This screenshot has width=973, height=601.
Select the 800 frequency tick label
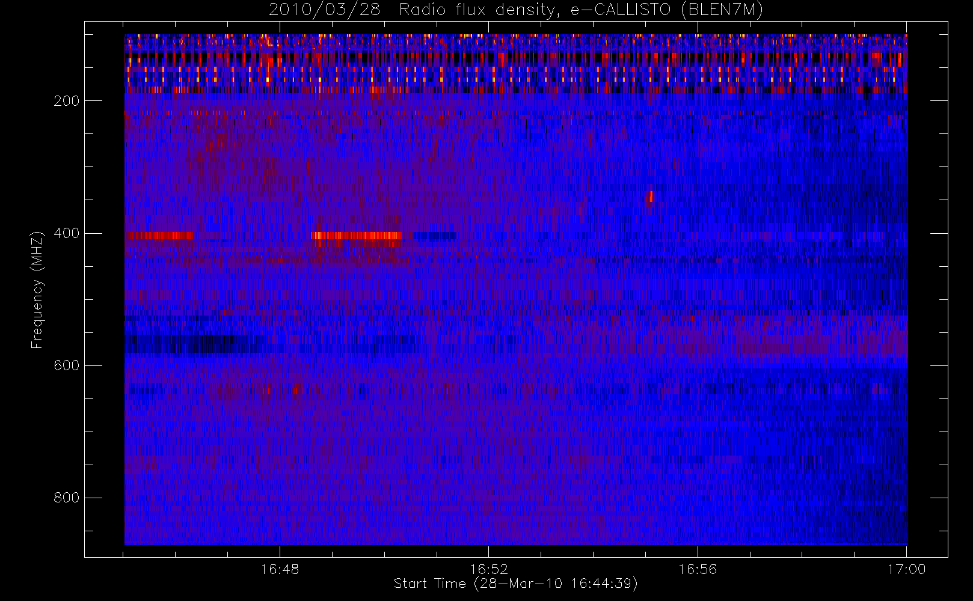67,498
